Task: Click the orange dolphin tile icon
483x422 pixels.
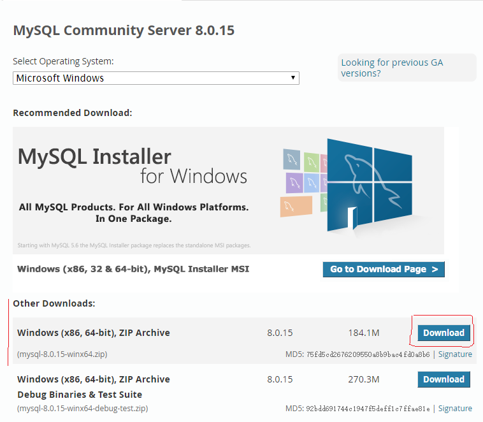Action: click(296, 207)
